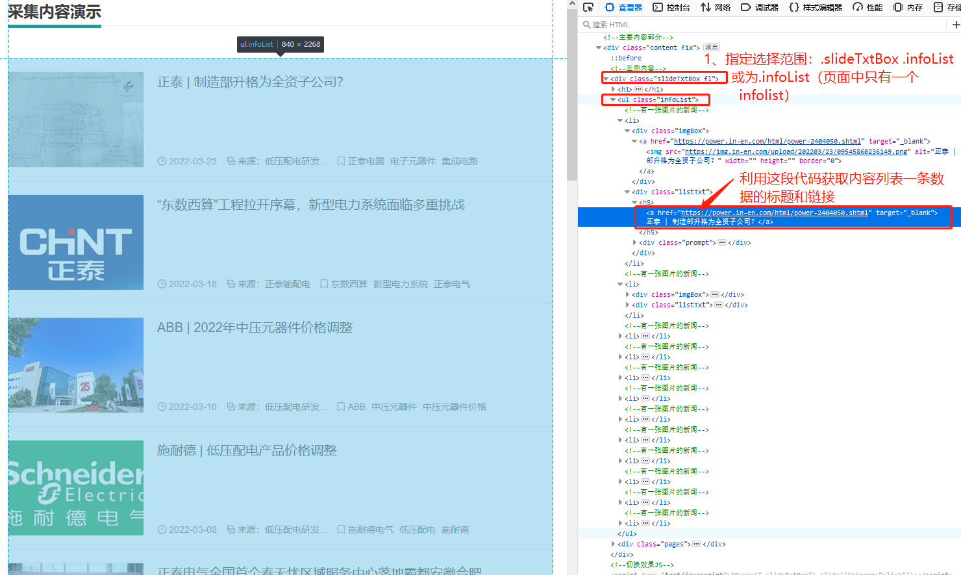Click the ellipsis badge inside the h1 node

[x=638, y=89]
